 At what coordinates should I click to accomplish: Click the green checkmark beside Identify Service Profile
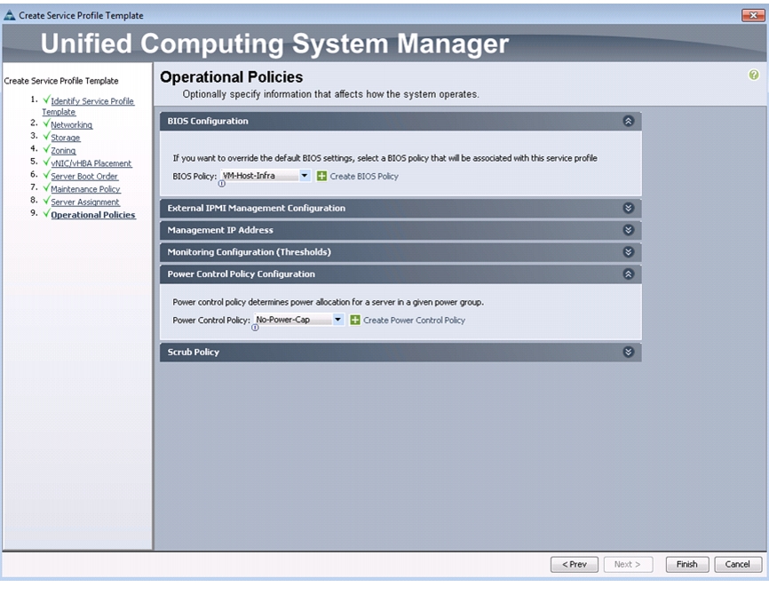click(x=46, y=99)
